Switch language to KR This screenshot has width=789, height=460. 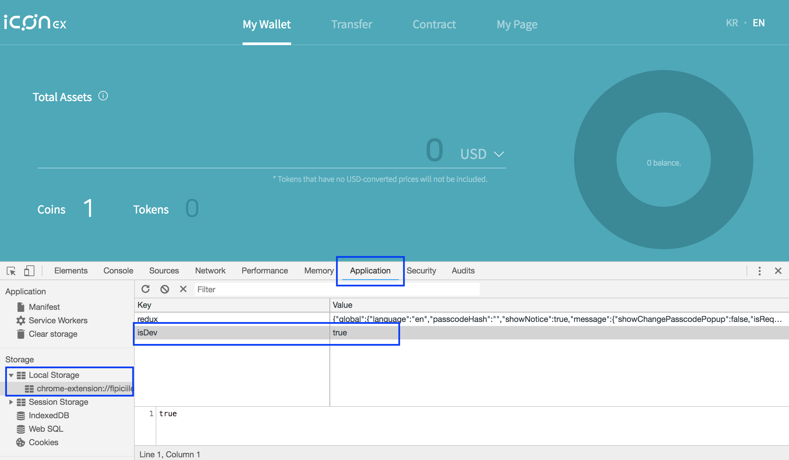(x=732, y=23)
